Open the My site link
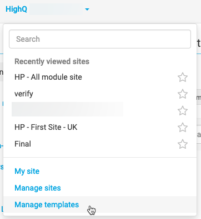The height and width of the screenshot is (219, 201). coord(27,171)
